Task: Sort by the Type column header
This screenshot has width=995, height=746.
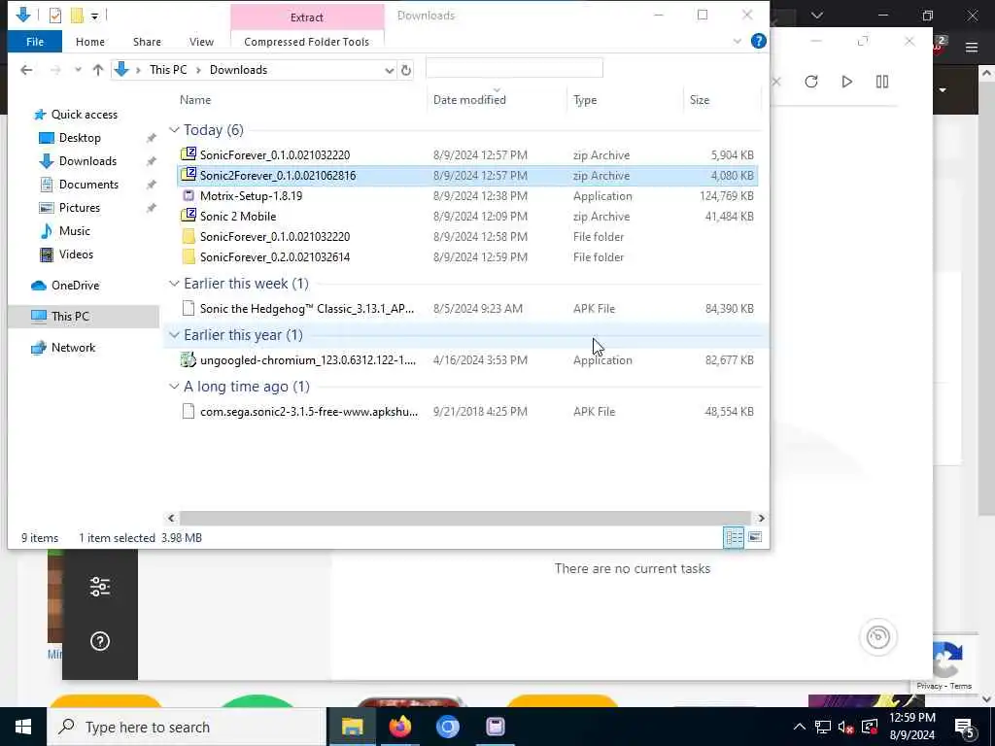Action: pyautogui.click(x=584, y=100)
